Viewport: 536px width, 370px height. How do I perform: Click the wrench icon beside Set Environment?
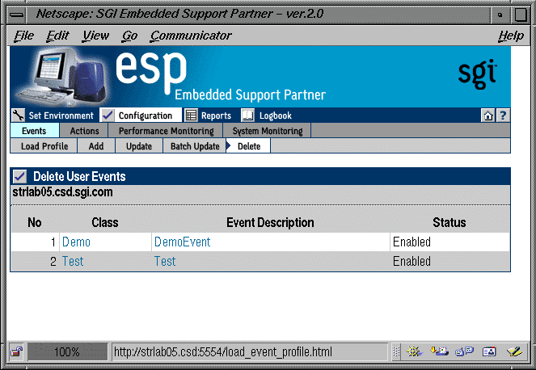[18, 116]
